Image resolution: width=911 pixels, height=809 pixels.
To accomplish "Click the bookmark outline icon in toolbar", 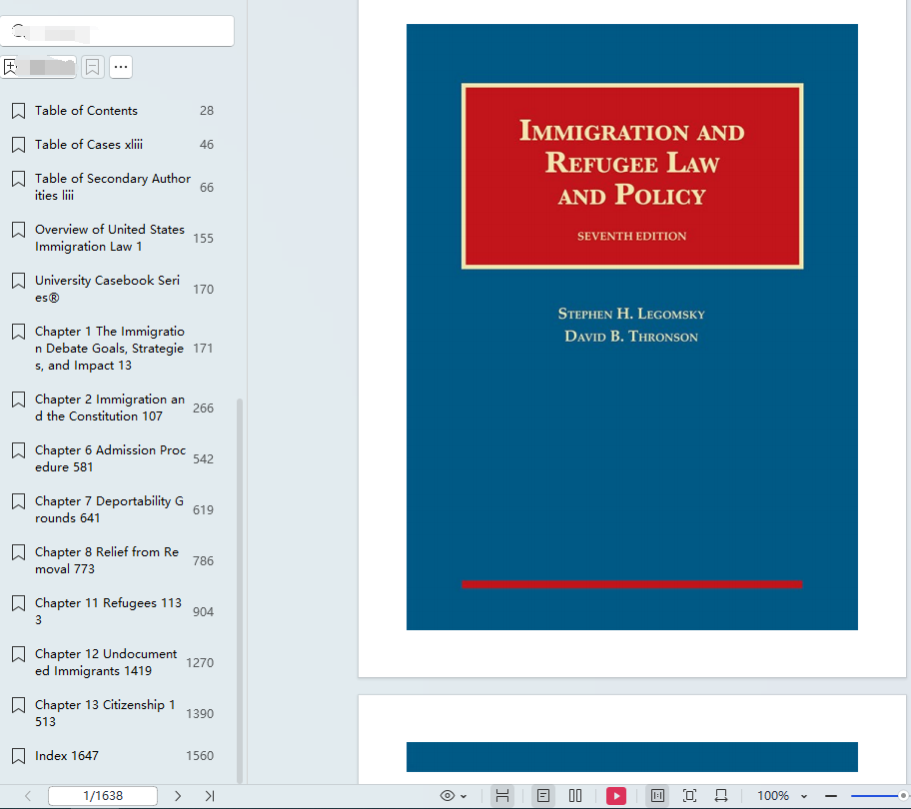I will pos(92,67).
